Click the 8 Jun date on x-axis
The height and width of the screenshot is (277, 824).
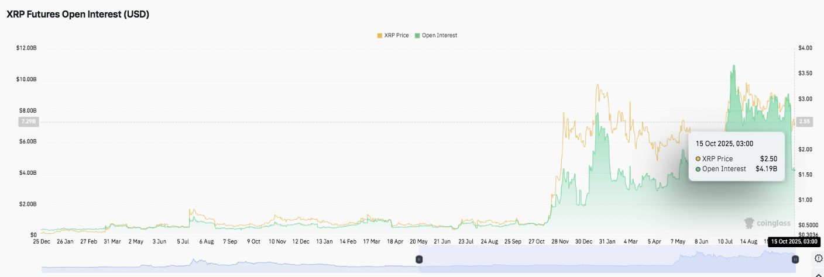[701, 241]
